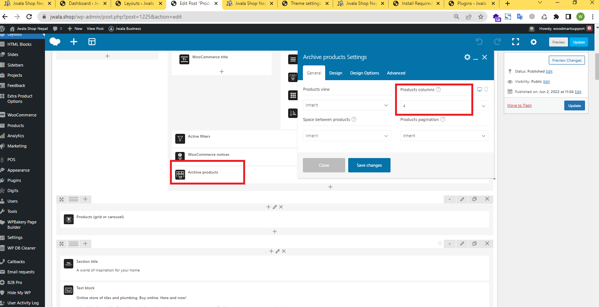
Task: Open the Products columns dropdown showing 4
Action: (x=444, y=106)
